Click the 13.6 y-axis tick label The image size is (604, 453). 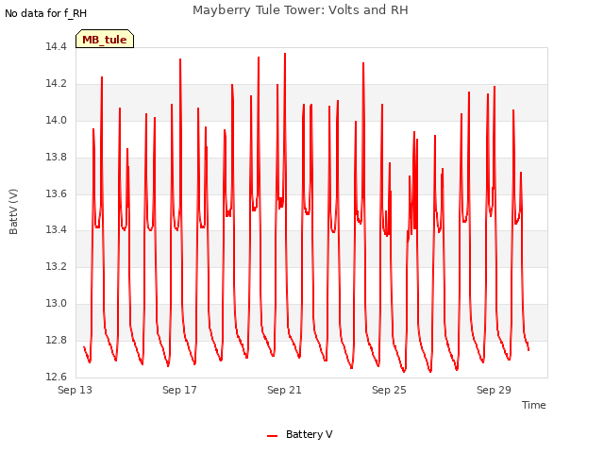pyautogui.click(x=57, y=193)
